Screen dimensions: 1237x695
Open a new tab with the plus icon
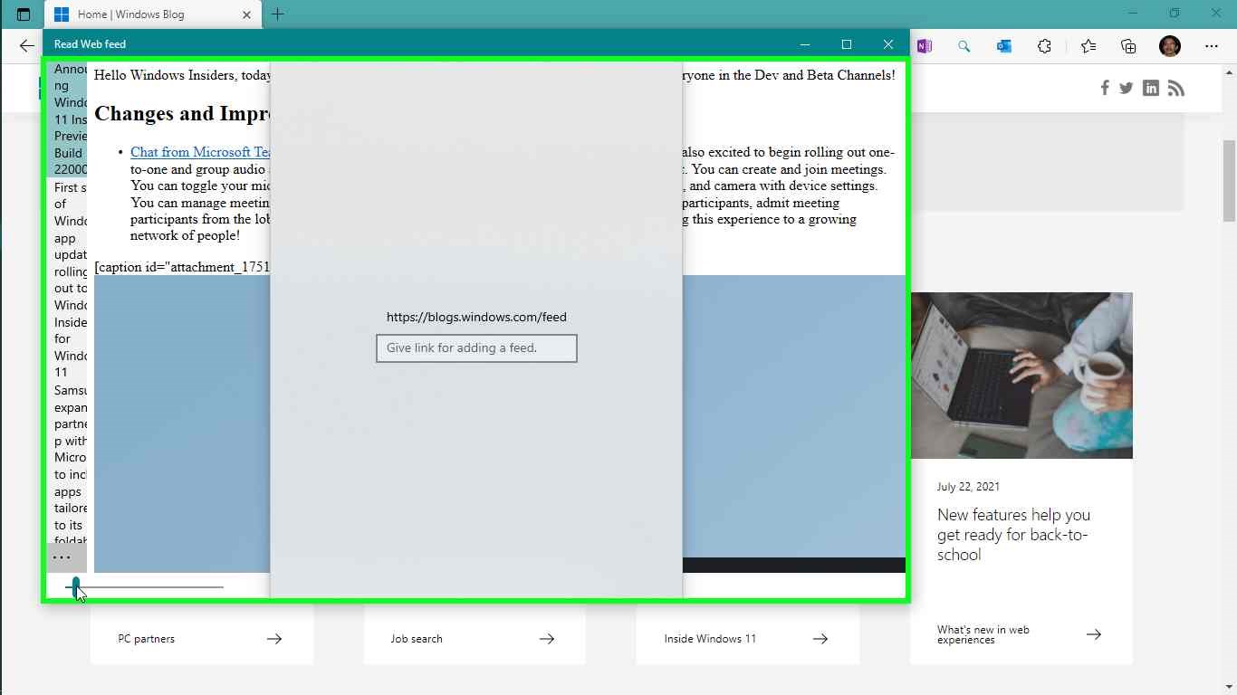click(x=278, y=14)
